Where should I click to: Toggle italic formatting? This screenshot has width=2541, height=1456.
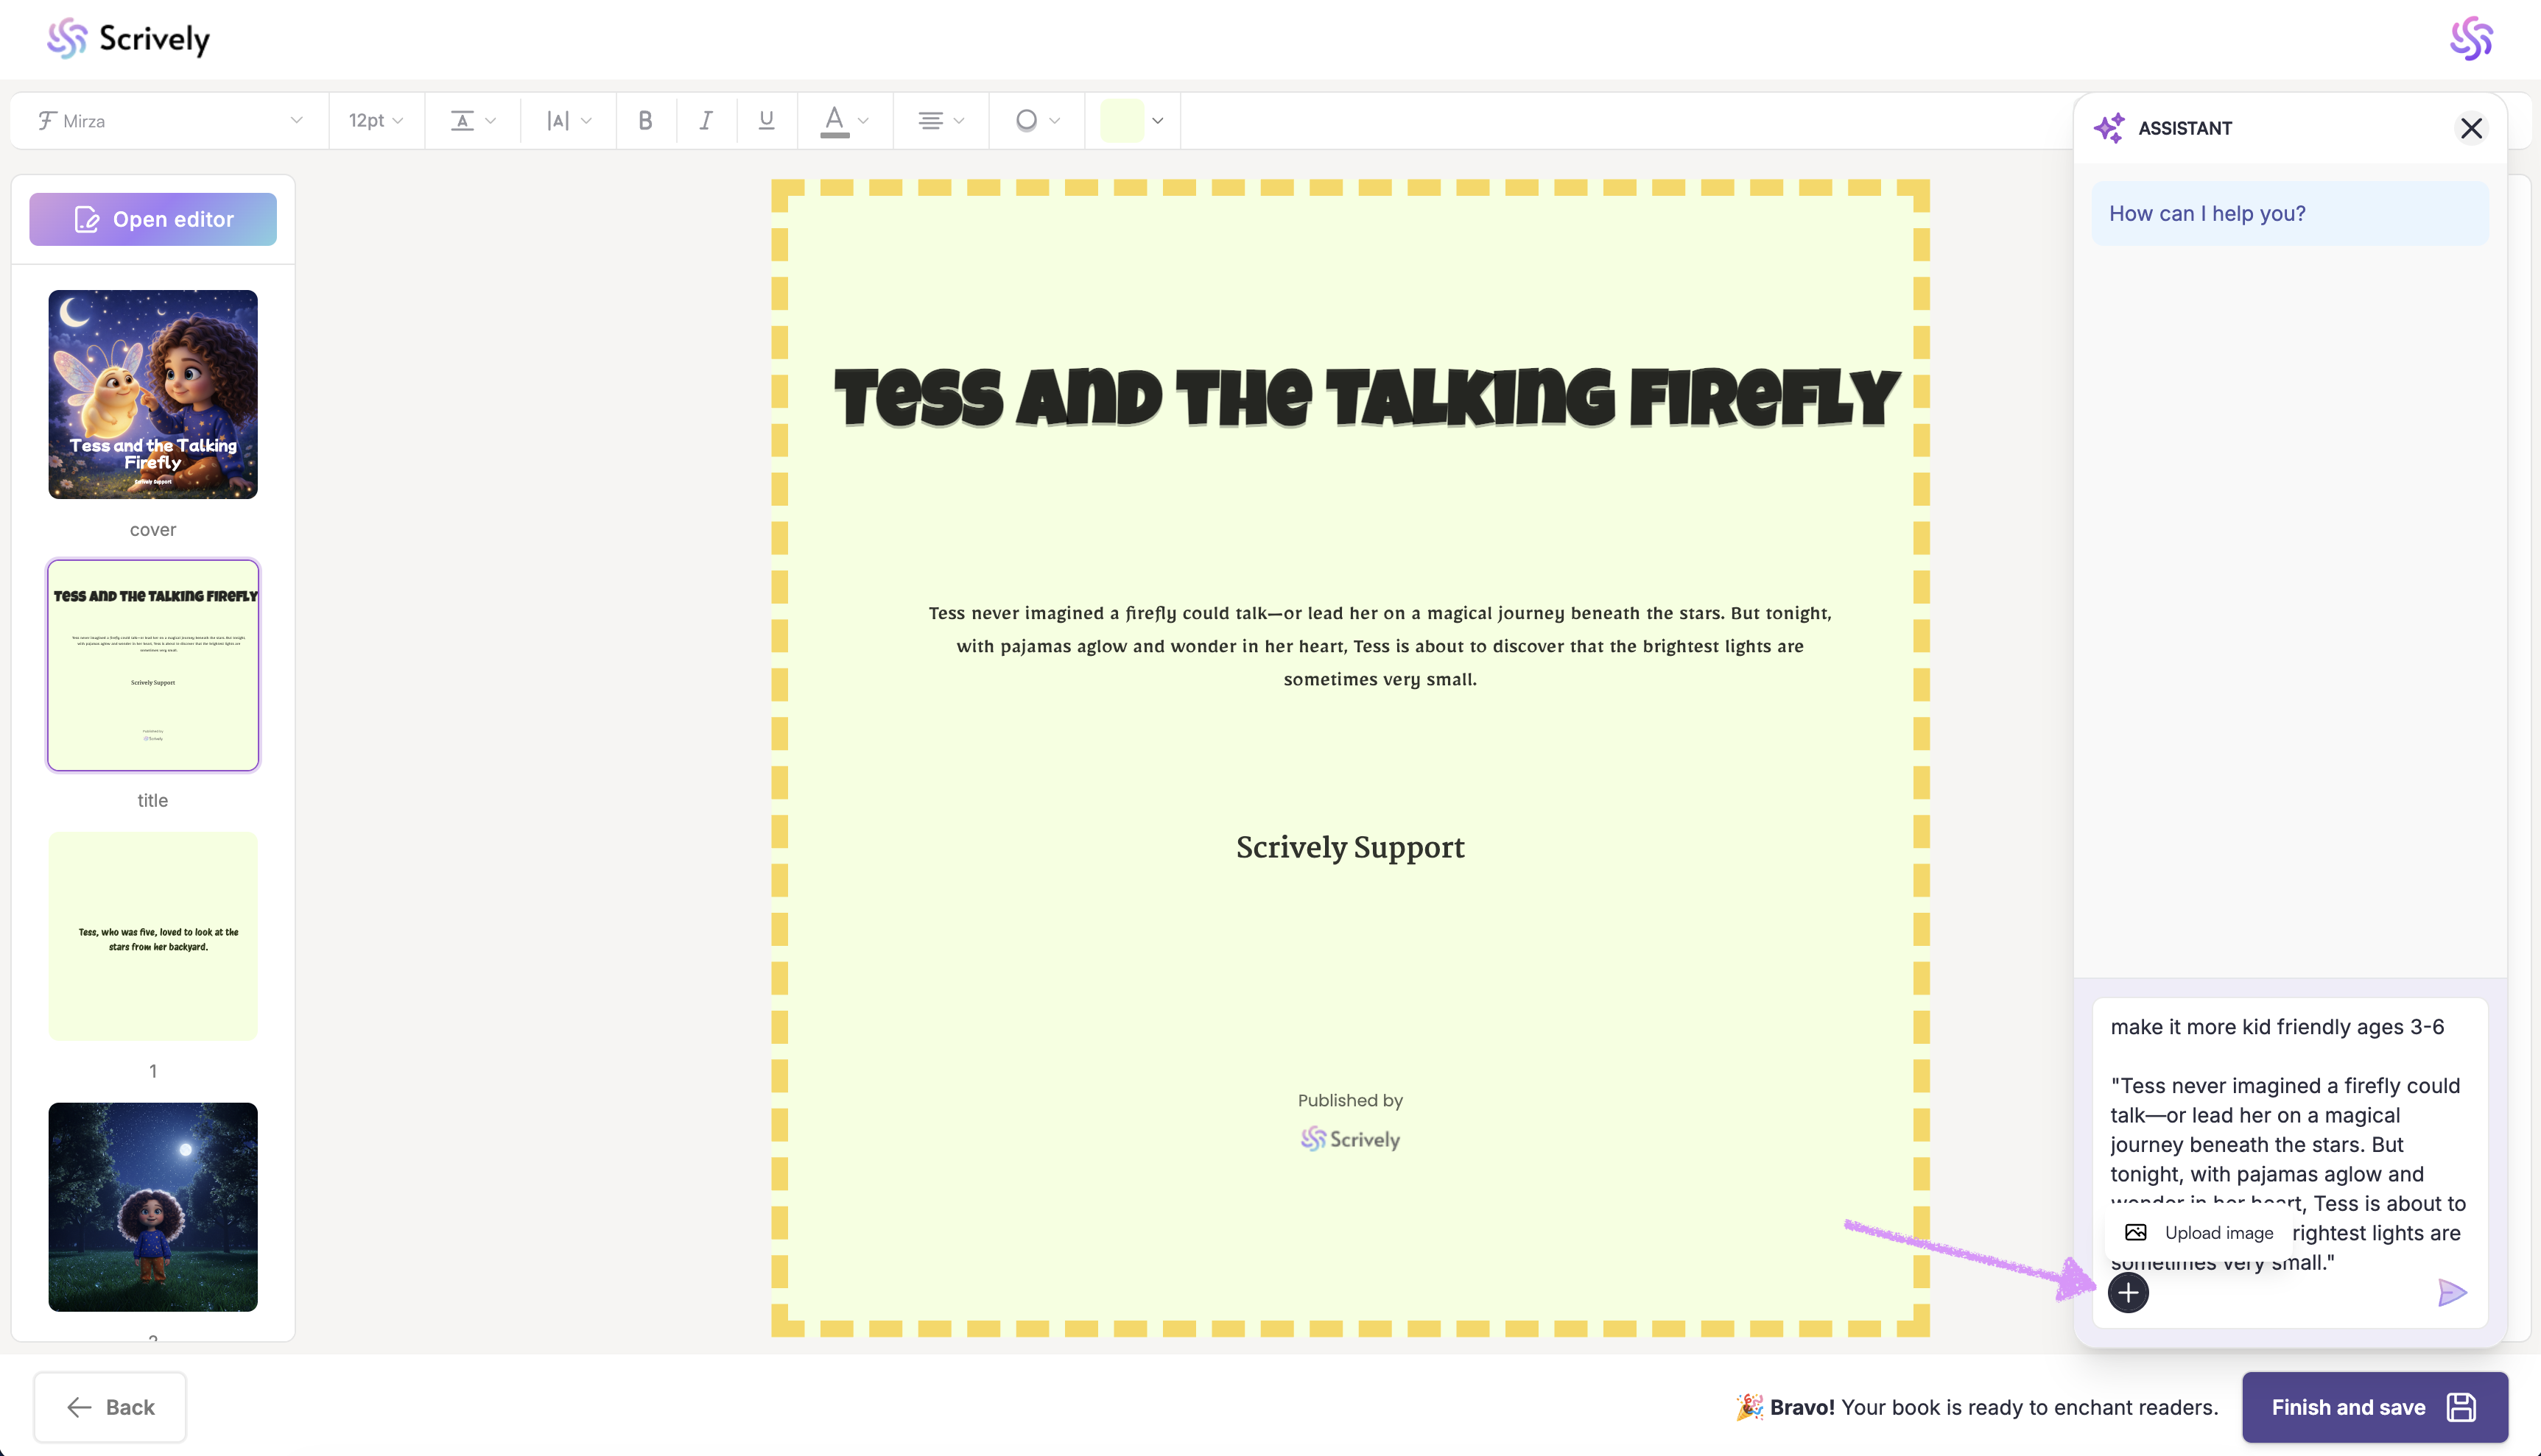(x=706, y=121)
